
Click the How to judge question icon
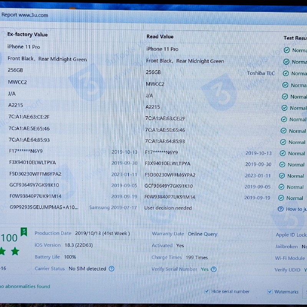click(281, 209)
